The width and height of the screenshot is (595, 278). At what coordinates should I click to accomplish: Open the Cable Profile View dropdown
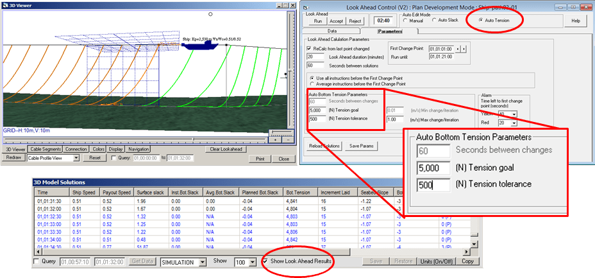[x=76, y=158]
